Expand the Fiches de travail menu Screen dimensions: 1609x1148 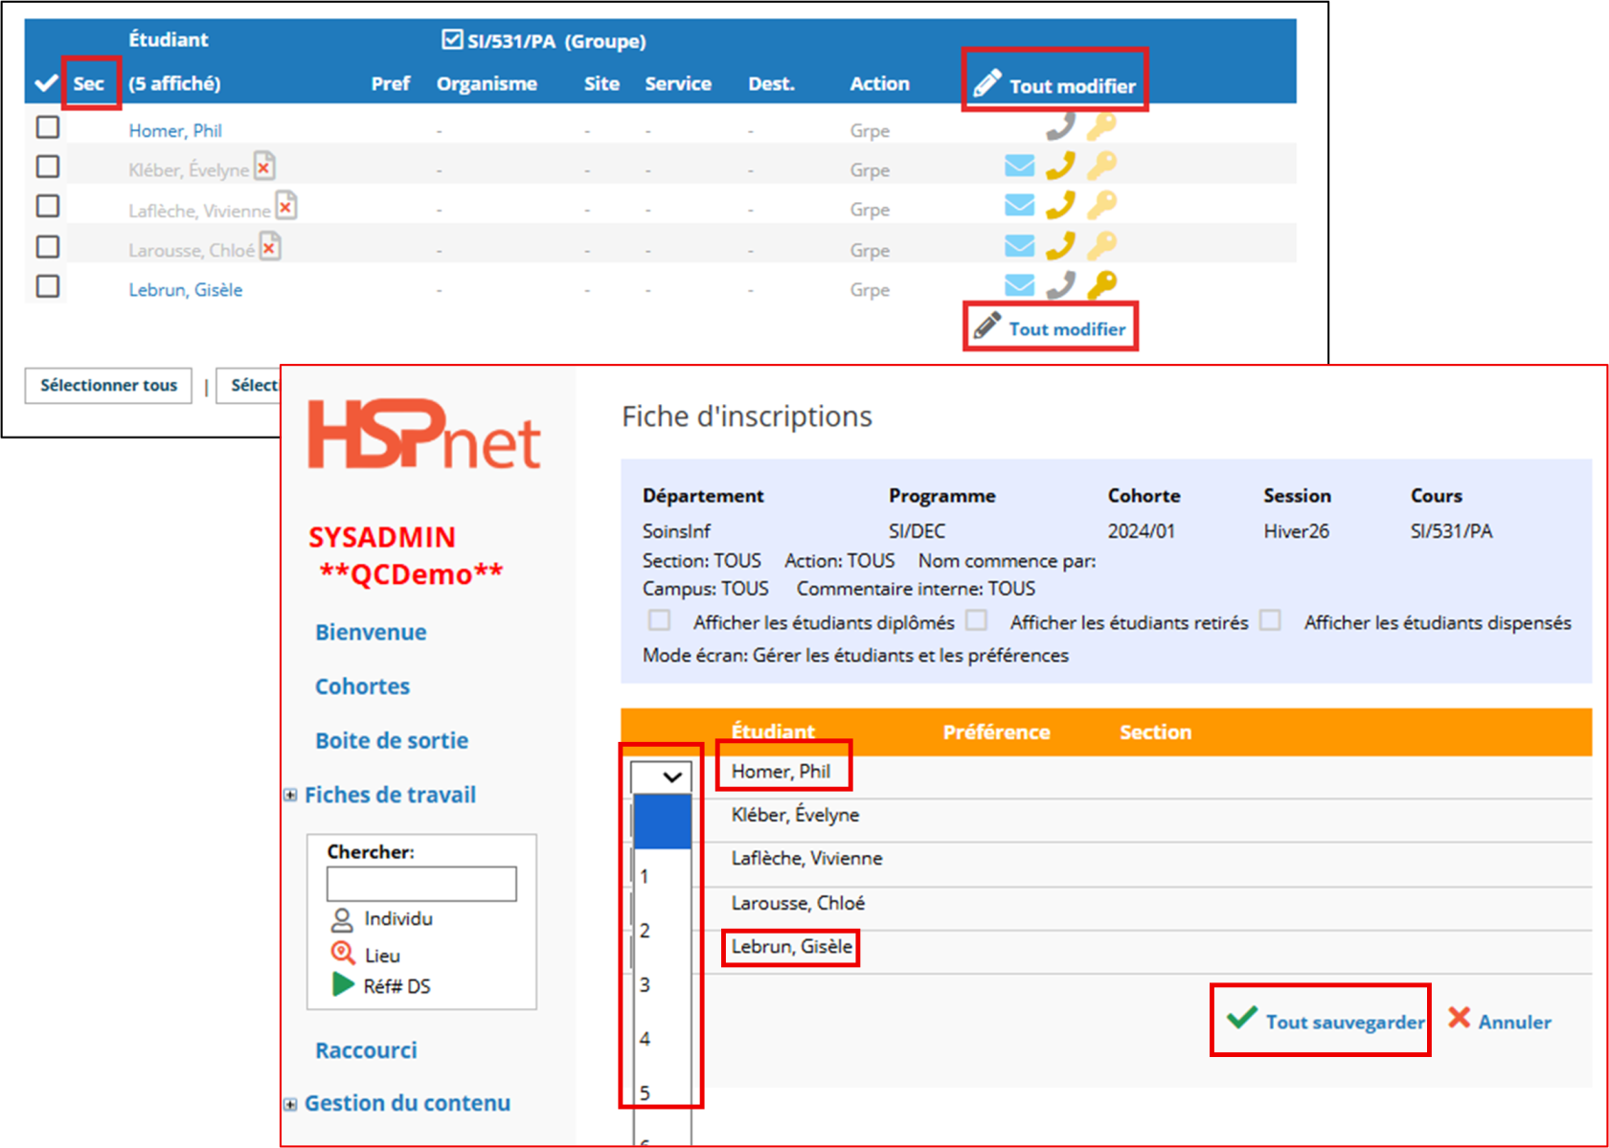click(290, 795)
